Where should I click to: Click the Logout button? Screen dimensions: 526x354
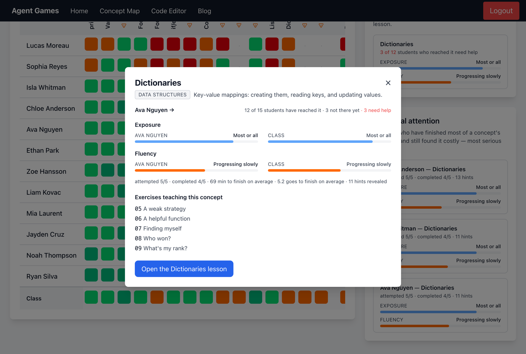501,11
